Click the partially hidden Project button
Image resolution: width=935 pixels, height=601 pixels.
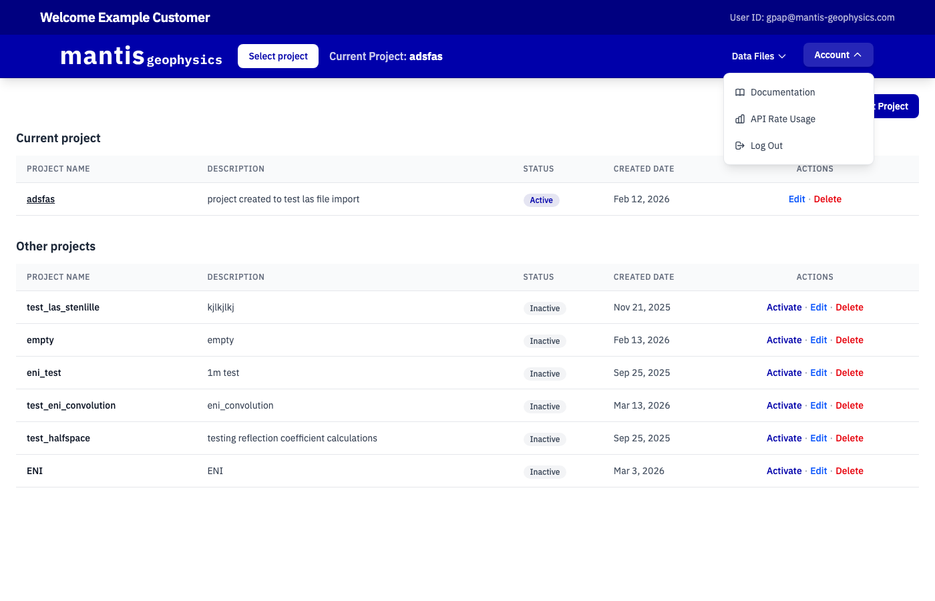(x=896, y=106)
